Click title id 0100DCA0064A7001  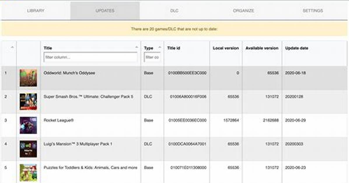(187, 144)
